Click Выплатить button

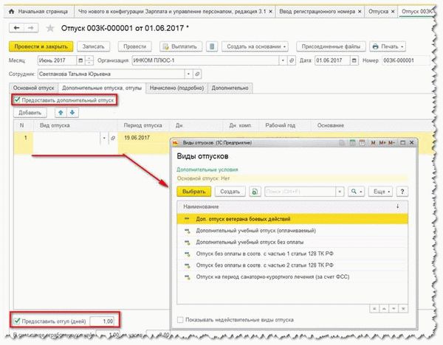click(x=181, y=46)
